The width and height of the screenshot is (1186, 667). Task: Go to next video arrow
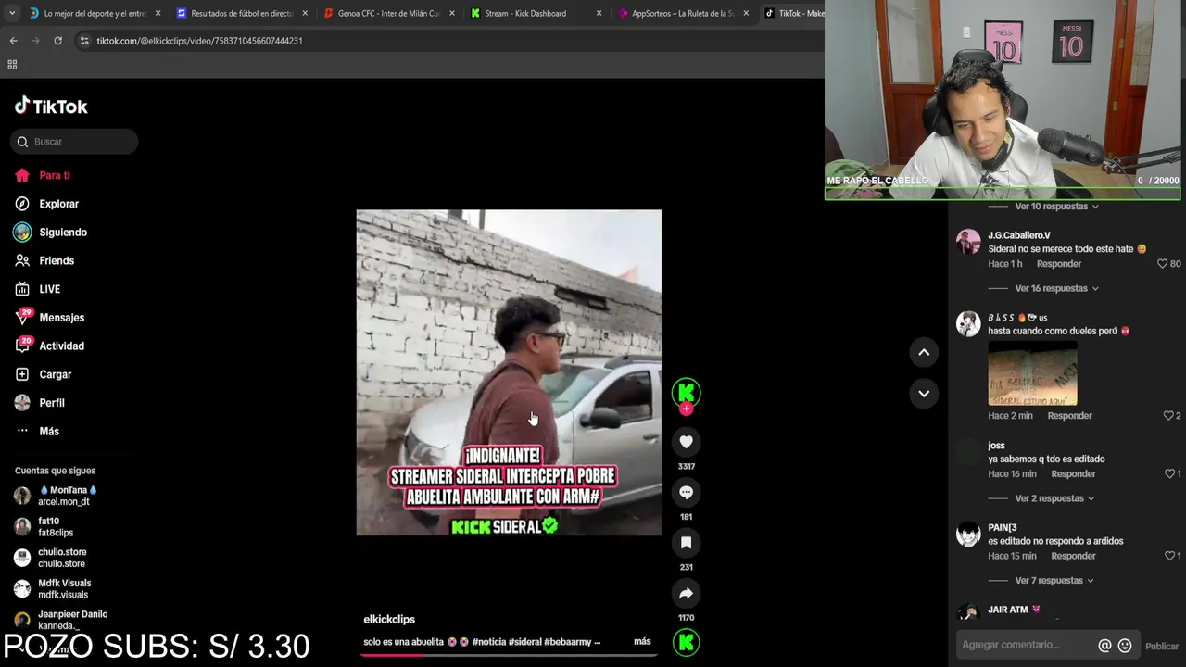point(924,394)
